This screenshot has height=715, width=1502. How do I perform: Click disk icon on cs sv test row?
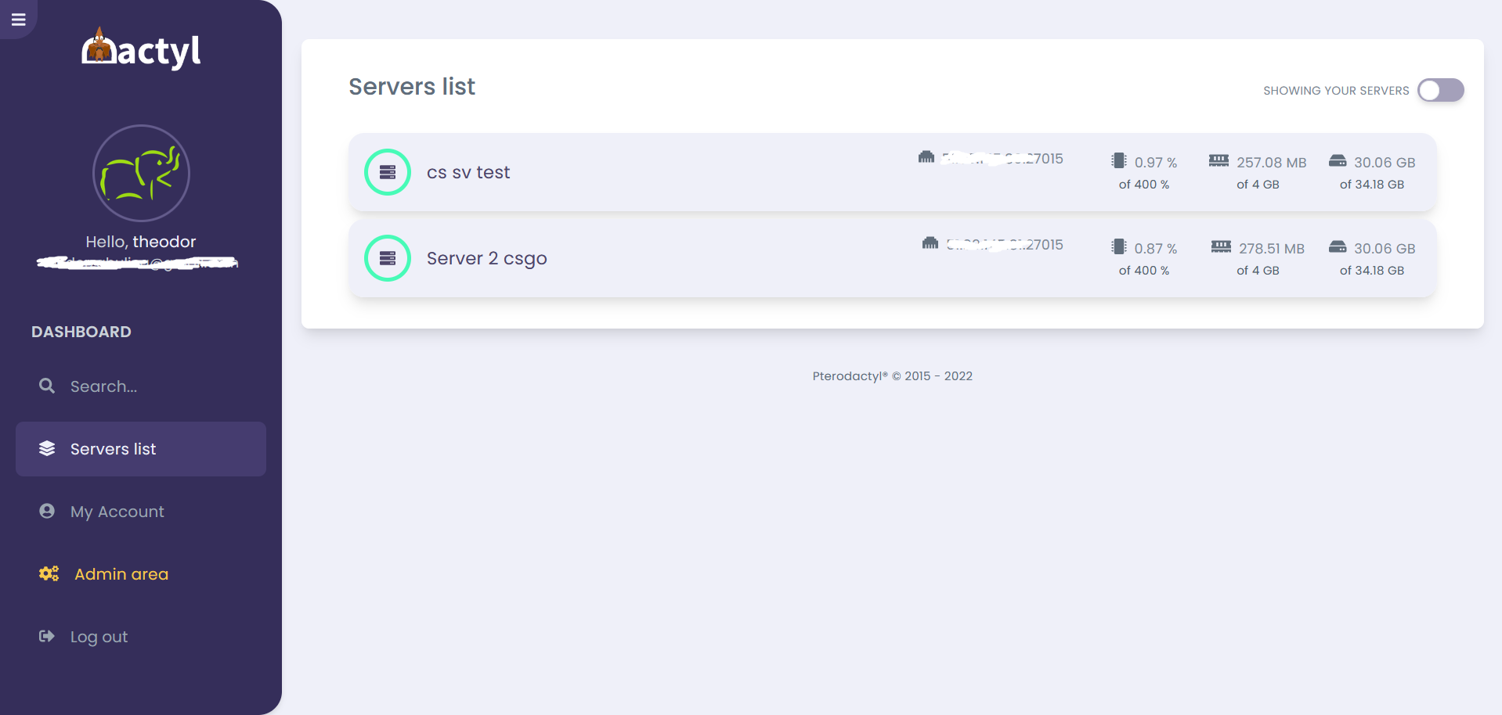(x=1338, y=161)
